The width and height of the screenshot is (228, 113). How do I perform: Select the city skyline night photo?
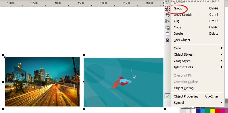coord(42,82)
